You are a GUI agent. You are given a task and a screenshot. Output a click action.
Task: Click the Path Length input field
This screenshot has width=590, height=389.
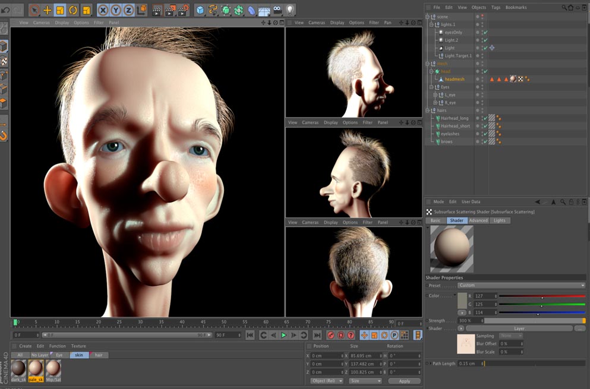pos(471,363)
